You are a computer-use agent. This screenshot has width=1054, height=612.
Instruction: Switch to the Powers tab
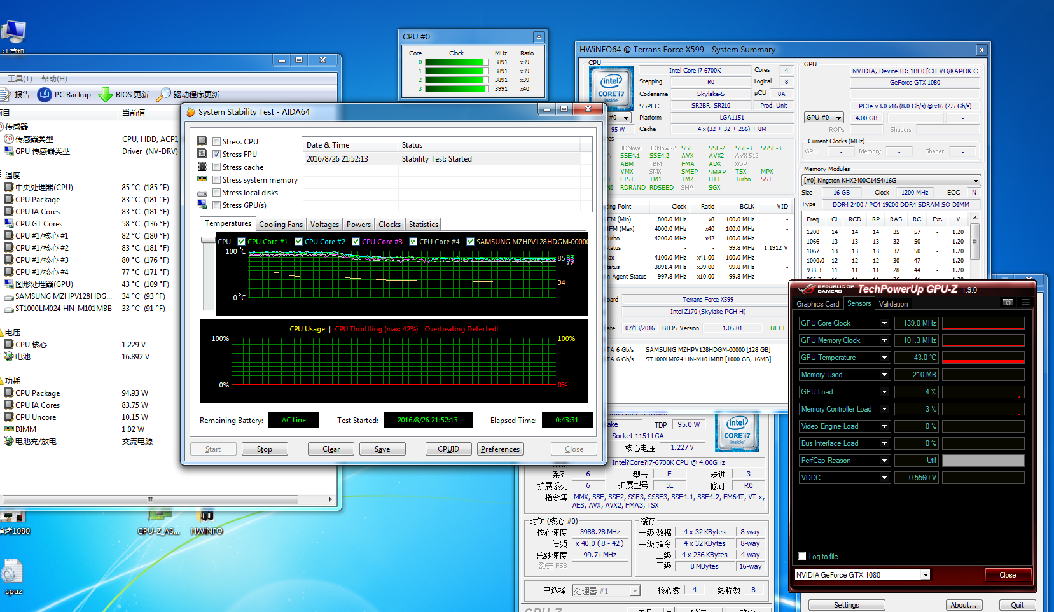tap(359, 225)
